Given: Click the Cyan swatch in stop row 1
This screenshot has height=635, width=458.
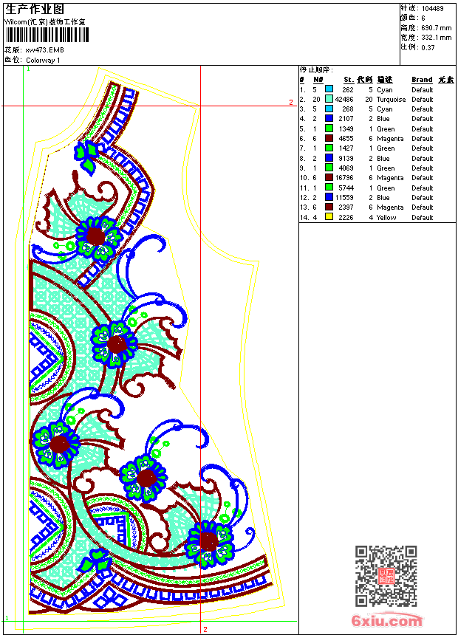Looking at the screenshot, I should (329, 89).
